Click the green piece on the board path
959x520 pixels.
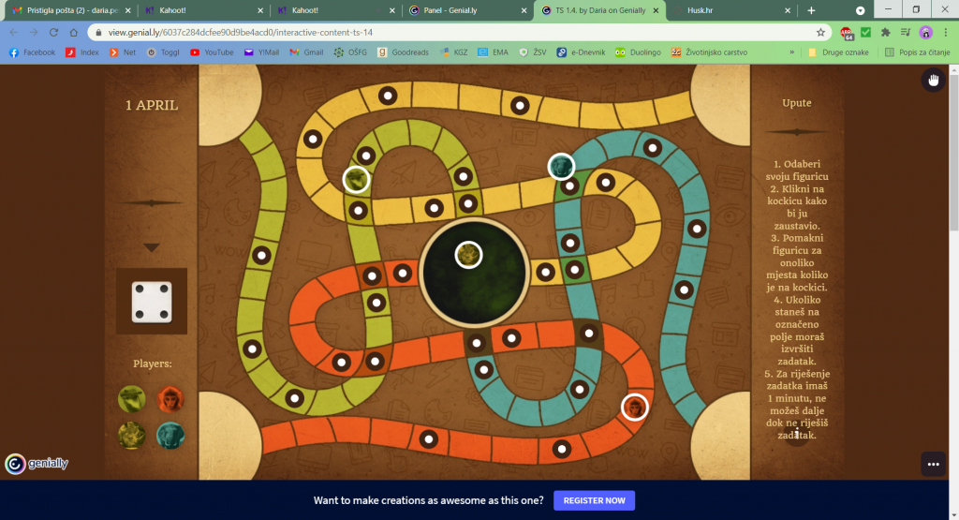[356, 178]
